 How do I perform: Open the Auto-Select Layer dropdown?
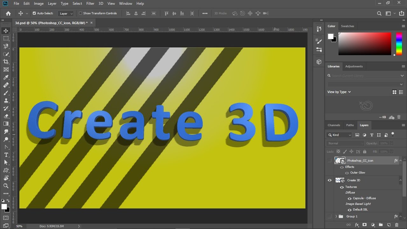66,13
